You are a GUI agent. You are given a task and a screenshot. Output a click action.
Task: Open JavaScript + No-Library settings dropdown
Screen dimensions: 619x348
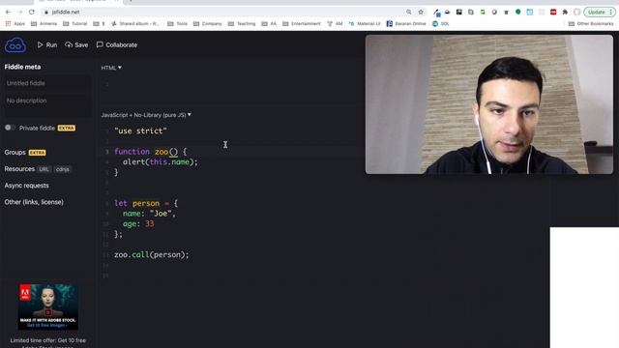(146, 115)
